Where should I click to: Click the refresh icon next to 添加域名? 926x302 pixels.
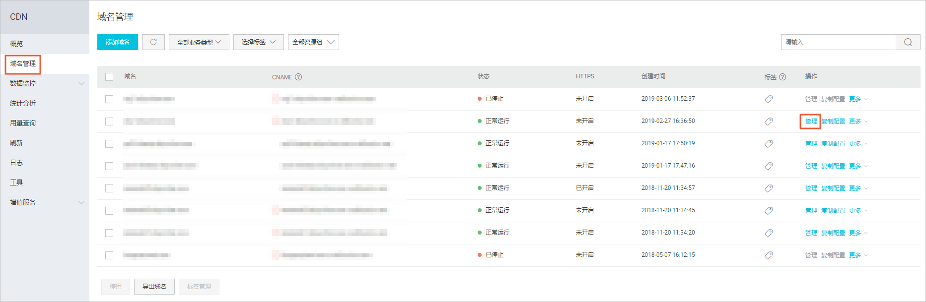click(153, 42)
